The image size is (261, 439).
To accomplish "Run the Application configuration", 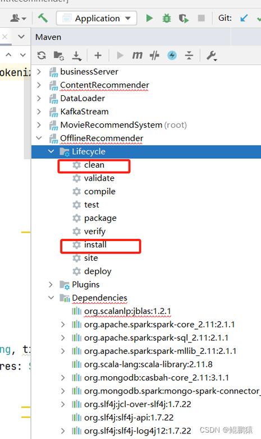I will (149, 19).
